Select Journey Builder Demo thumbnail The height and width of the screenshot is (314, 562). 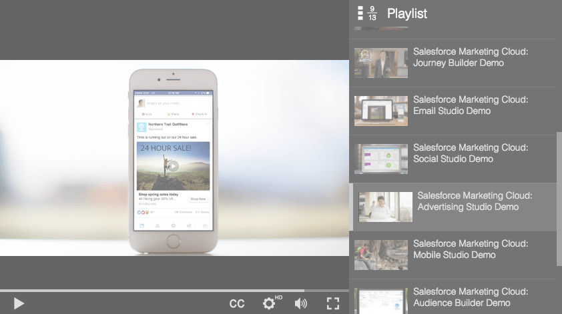click(381, 63)
